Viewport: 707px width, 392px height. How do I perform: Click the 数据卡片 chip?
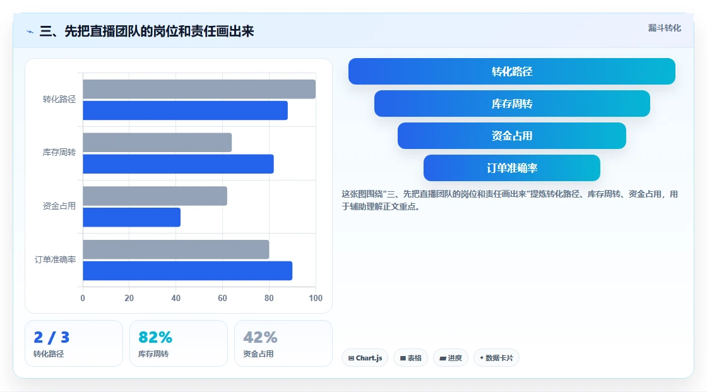pyautogui.click(x=496, y=358)
